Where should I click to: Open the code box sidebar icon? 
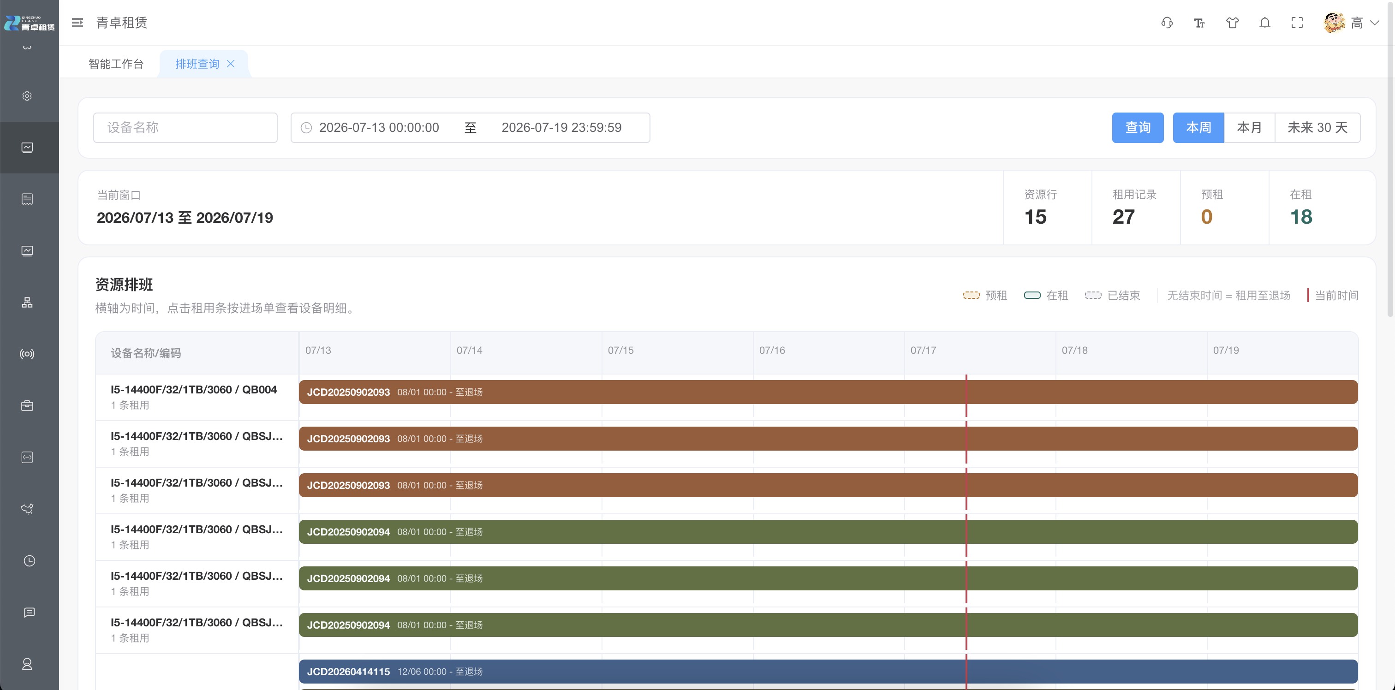pos(27,457)
